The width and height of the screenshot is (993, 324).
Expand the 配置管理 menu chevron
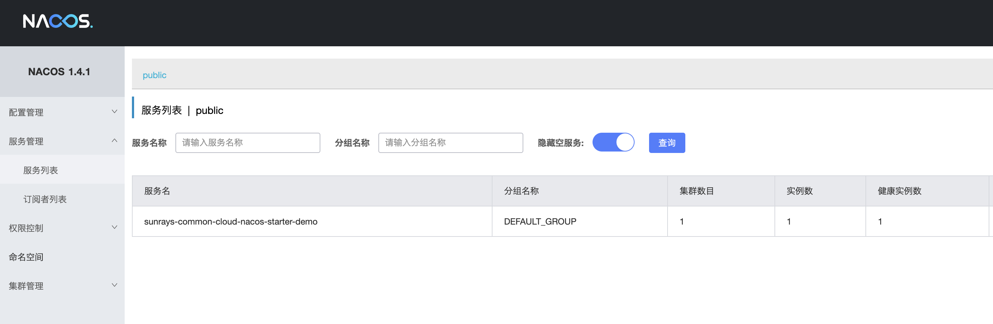click(114, 112)
